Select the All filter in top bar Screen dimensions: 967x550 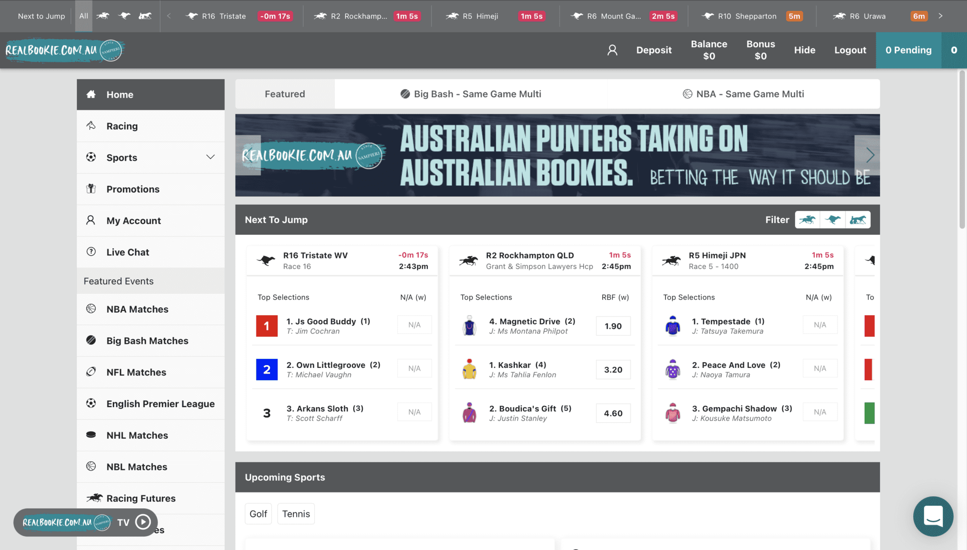84,16
